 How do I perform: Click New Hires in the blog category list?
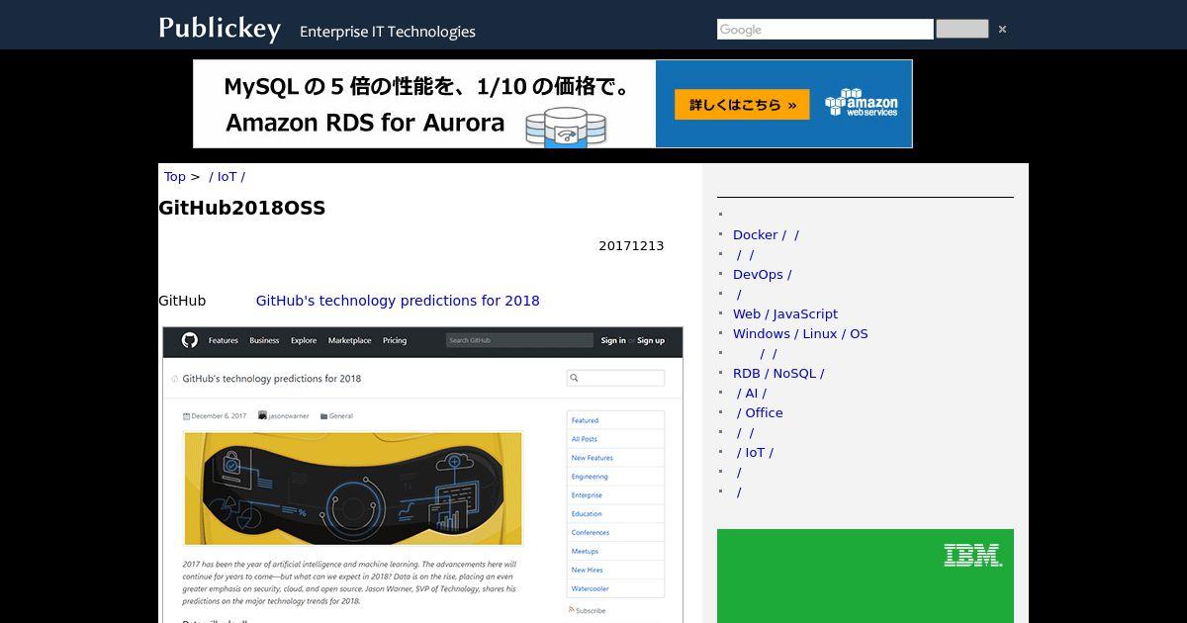coord(588,571)
